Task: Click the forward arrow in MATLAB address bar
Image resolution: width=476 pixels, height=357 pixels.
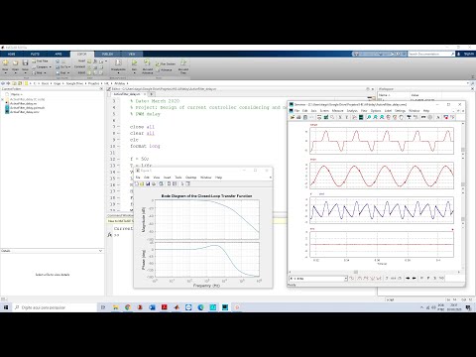Action: point(8,83)
